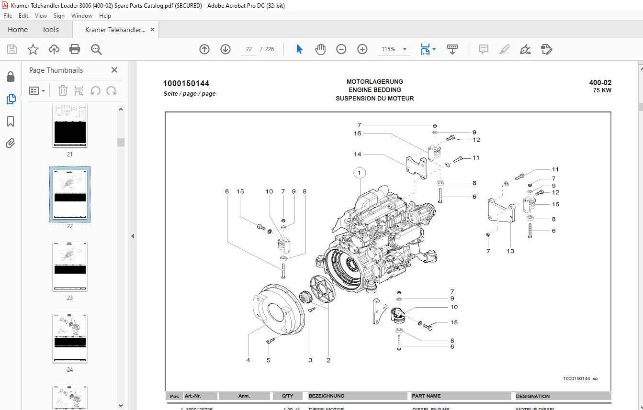
Task: Select page 23 thumbnail
Action: point(70,266)
